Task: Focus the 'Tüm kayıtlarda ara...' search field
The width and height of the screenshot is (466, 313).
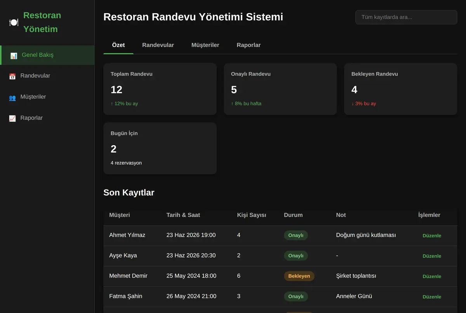Action: (x=406, y=17)
